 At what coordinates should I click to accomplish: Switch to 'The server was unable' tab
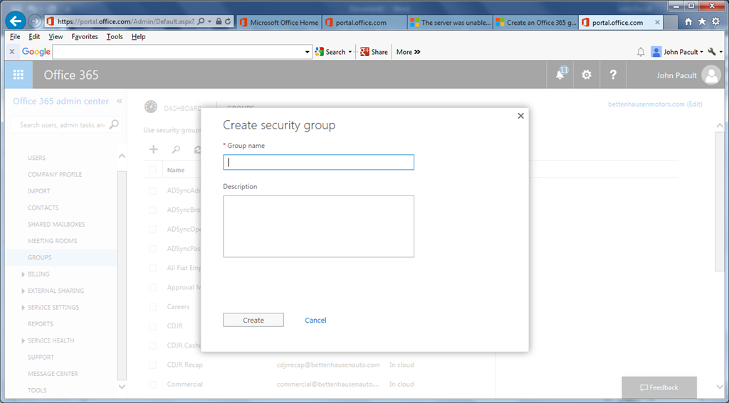pyautogui.click(x=450, y=22)
